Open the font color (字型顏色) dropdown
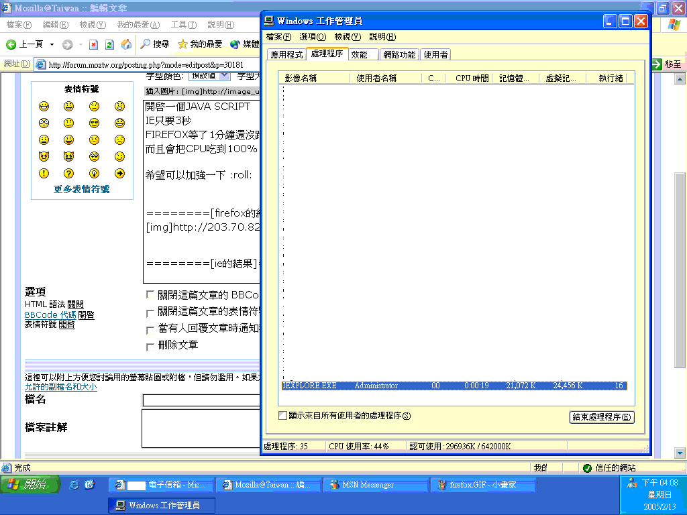The width and height of the screenshot is (687, 515). pyautogui.click(x=224, y=76)
